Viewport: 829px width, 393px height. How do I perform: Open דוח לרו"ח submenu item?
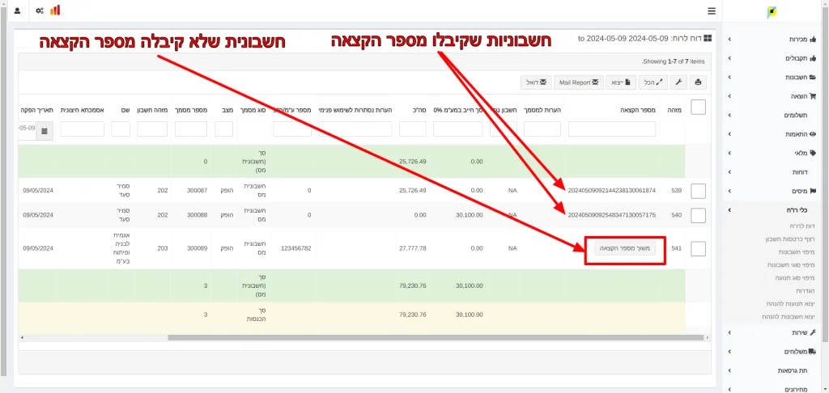tap(802, 226)
